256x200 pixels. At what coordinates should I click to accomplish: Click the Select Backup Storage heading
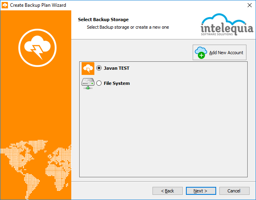coord(103,20)
